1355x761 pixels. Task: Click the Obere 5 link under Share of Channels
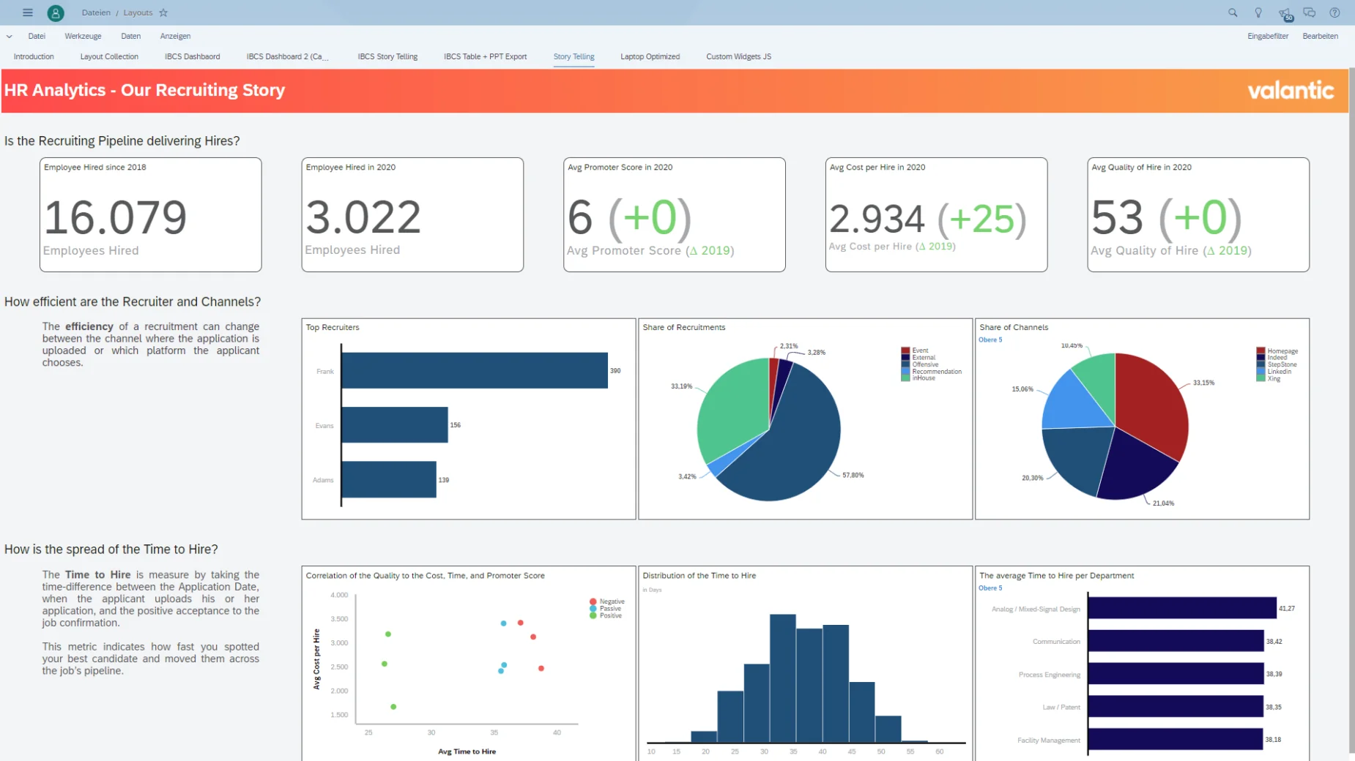coord(990,340)
